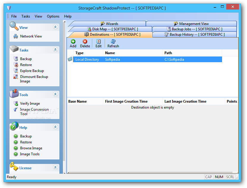Click the Explore Backup icon
The image size is (247, 188).
(x=16, y=71)
